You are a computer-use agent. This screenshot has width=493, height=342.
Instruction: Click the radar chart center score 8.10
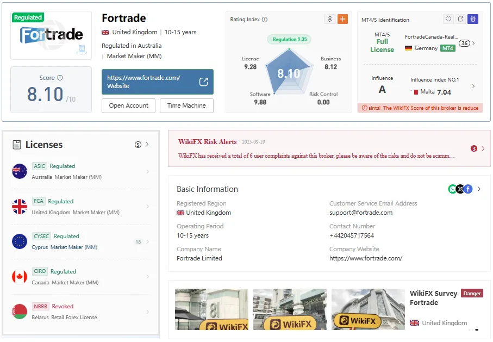289,73
